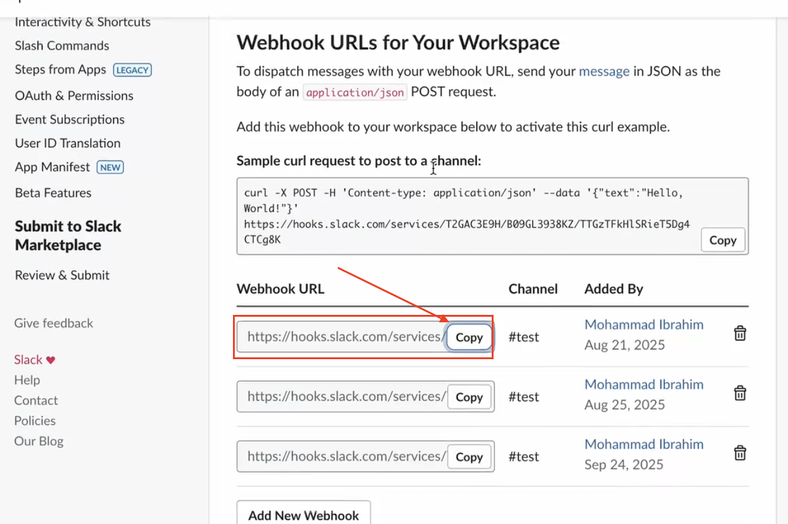This screenshot has width=788, height=524.
Task: Remove the Sep 24, 2025 webhook
Action: pos(740,453)
